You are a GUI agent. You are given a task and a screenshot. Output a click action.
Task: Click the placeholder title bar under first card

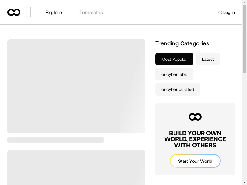56,140
